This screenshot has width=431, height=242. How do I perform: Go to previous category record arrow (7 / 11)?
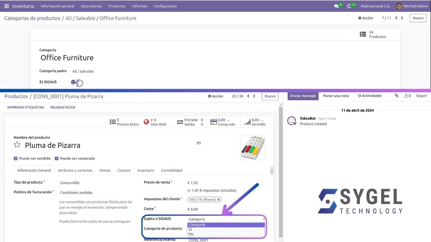[396, 18]
